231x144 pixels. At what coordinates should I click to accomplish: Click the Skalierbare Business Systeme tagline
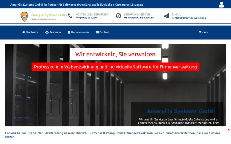tap(44, 20)
